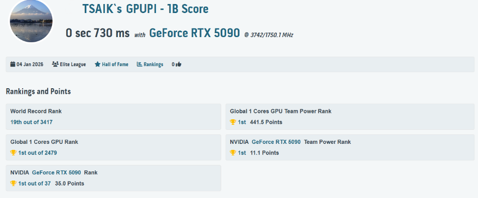Click the Rankings chart icon

pyautogui.click(x=139, y=64)
